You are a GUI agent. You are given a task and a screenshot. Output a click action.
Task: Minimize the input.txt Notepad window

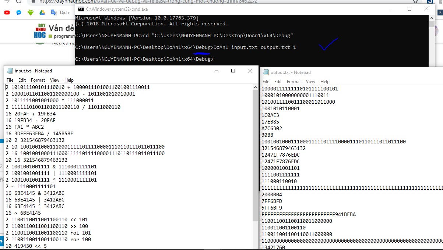click(x=216, y=71)
